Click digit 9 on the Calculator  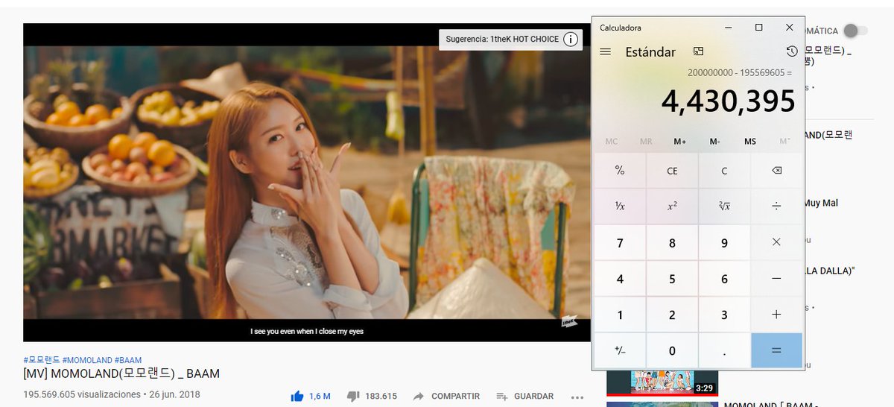tap(724, 242)
